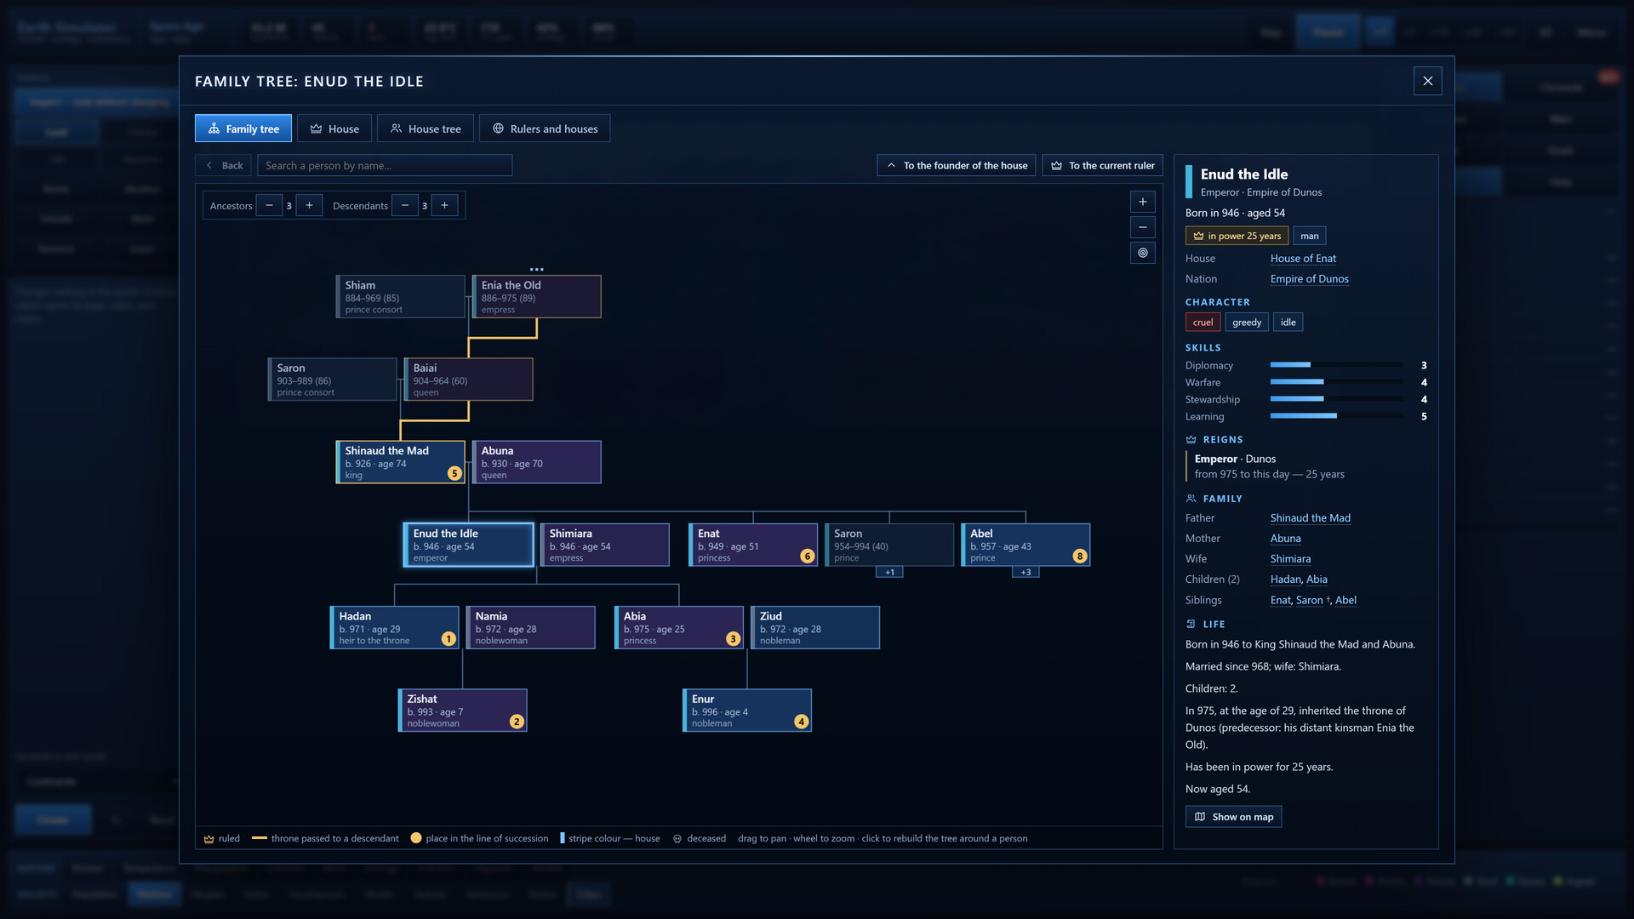This screenshot has height=919, width=1634.
Task: Expand the +3 descendants under Abel
Action: pos(1026,572)
